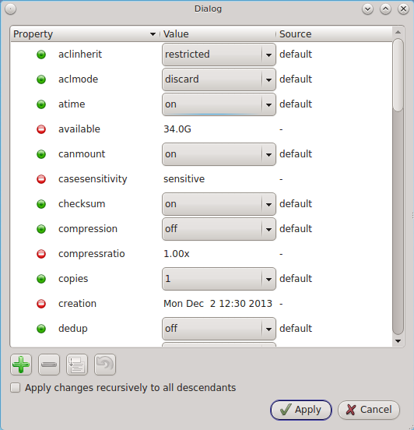Screen dimensions: 414x430
Task: Click the red read-only icon beside creation
Action: click(x=41, y=304)
